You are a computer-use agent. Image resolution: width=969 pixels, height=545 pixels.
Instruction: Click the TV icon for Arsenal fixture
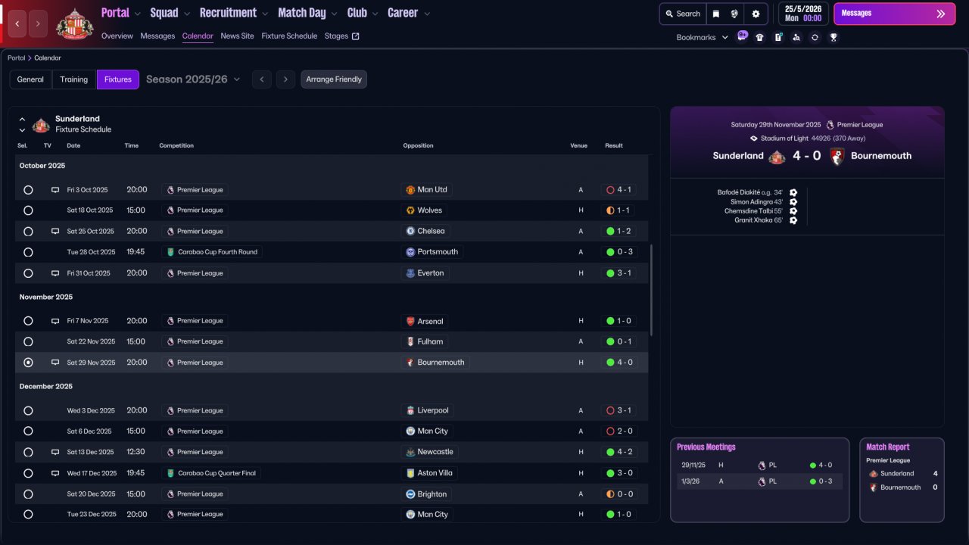point(55,321)
